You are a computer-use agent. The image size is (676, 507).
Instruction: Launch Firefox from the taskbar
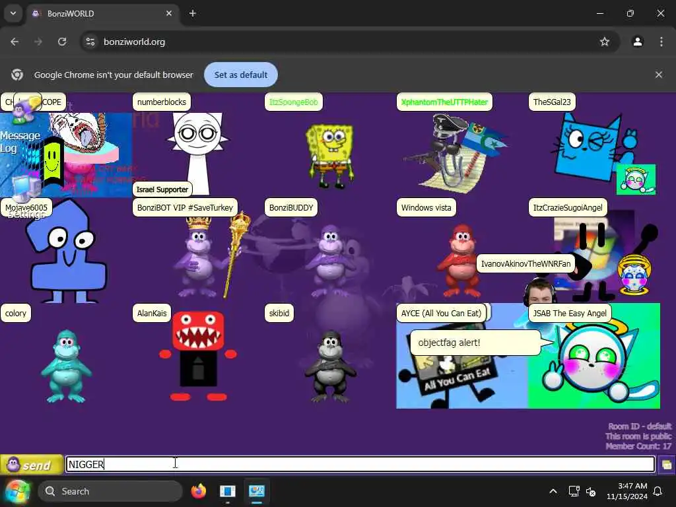(x=199, y=491)
